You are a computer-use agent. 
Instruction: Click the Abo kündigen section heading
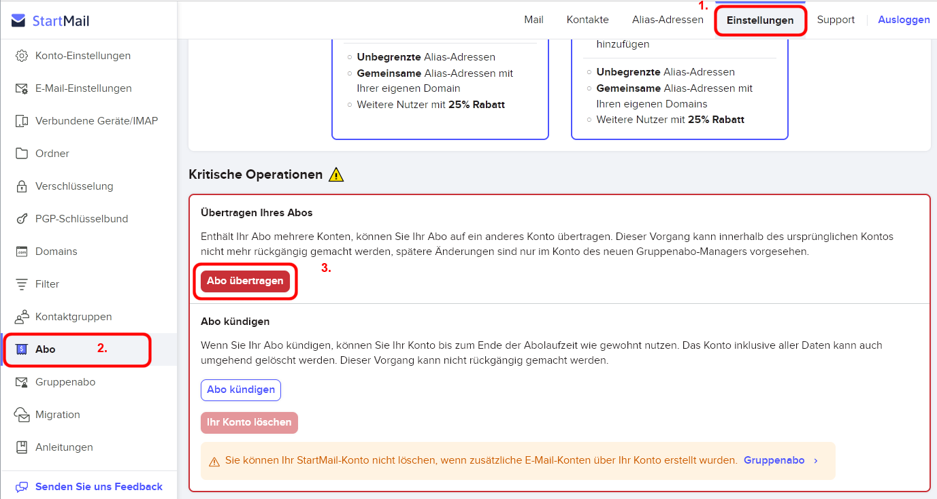(235, 322)
